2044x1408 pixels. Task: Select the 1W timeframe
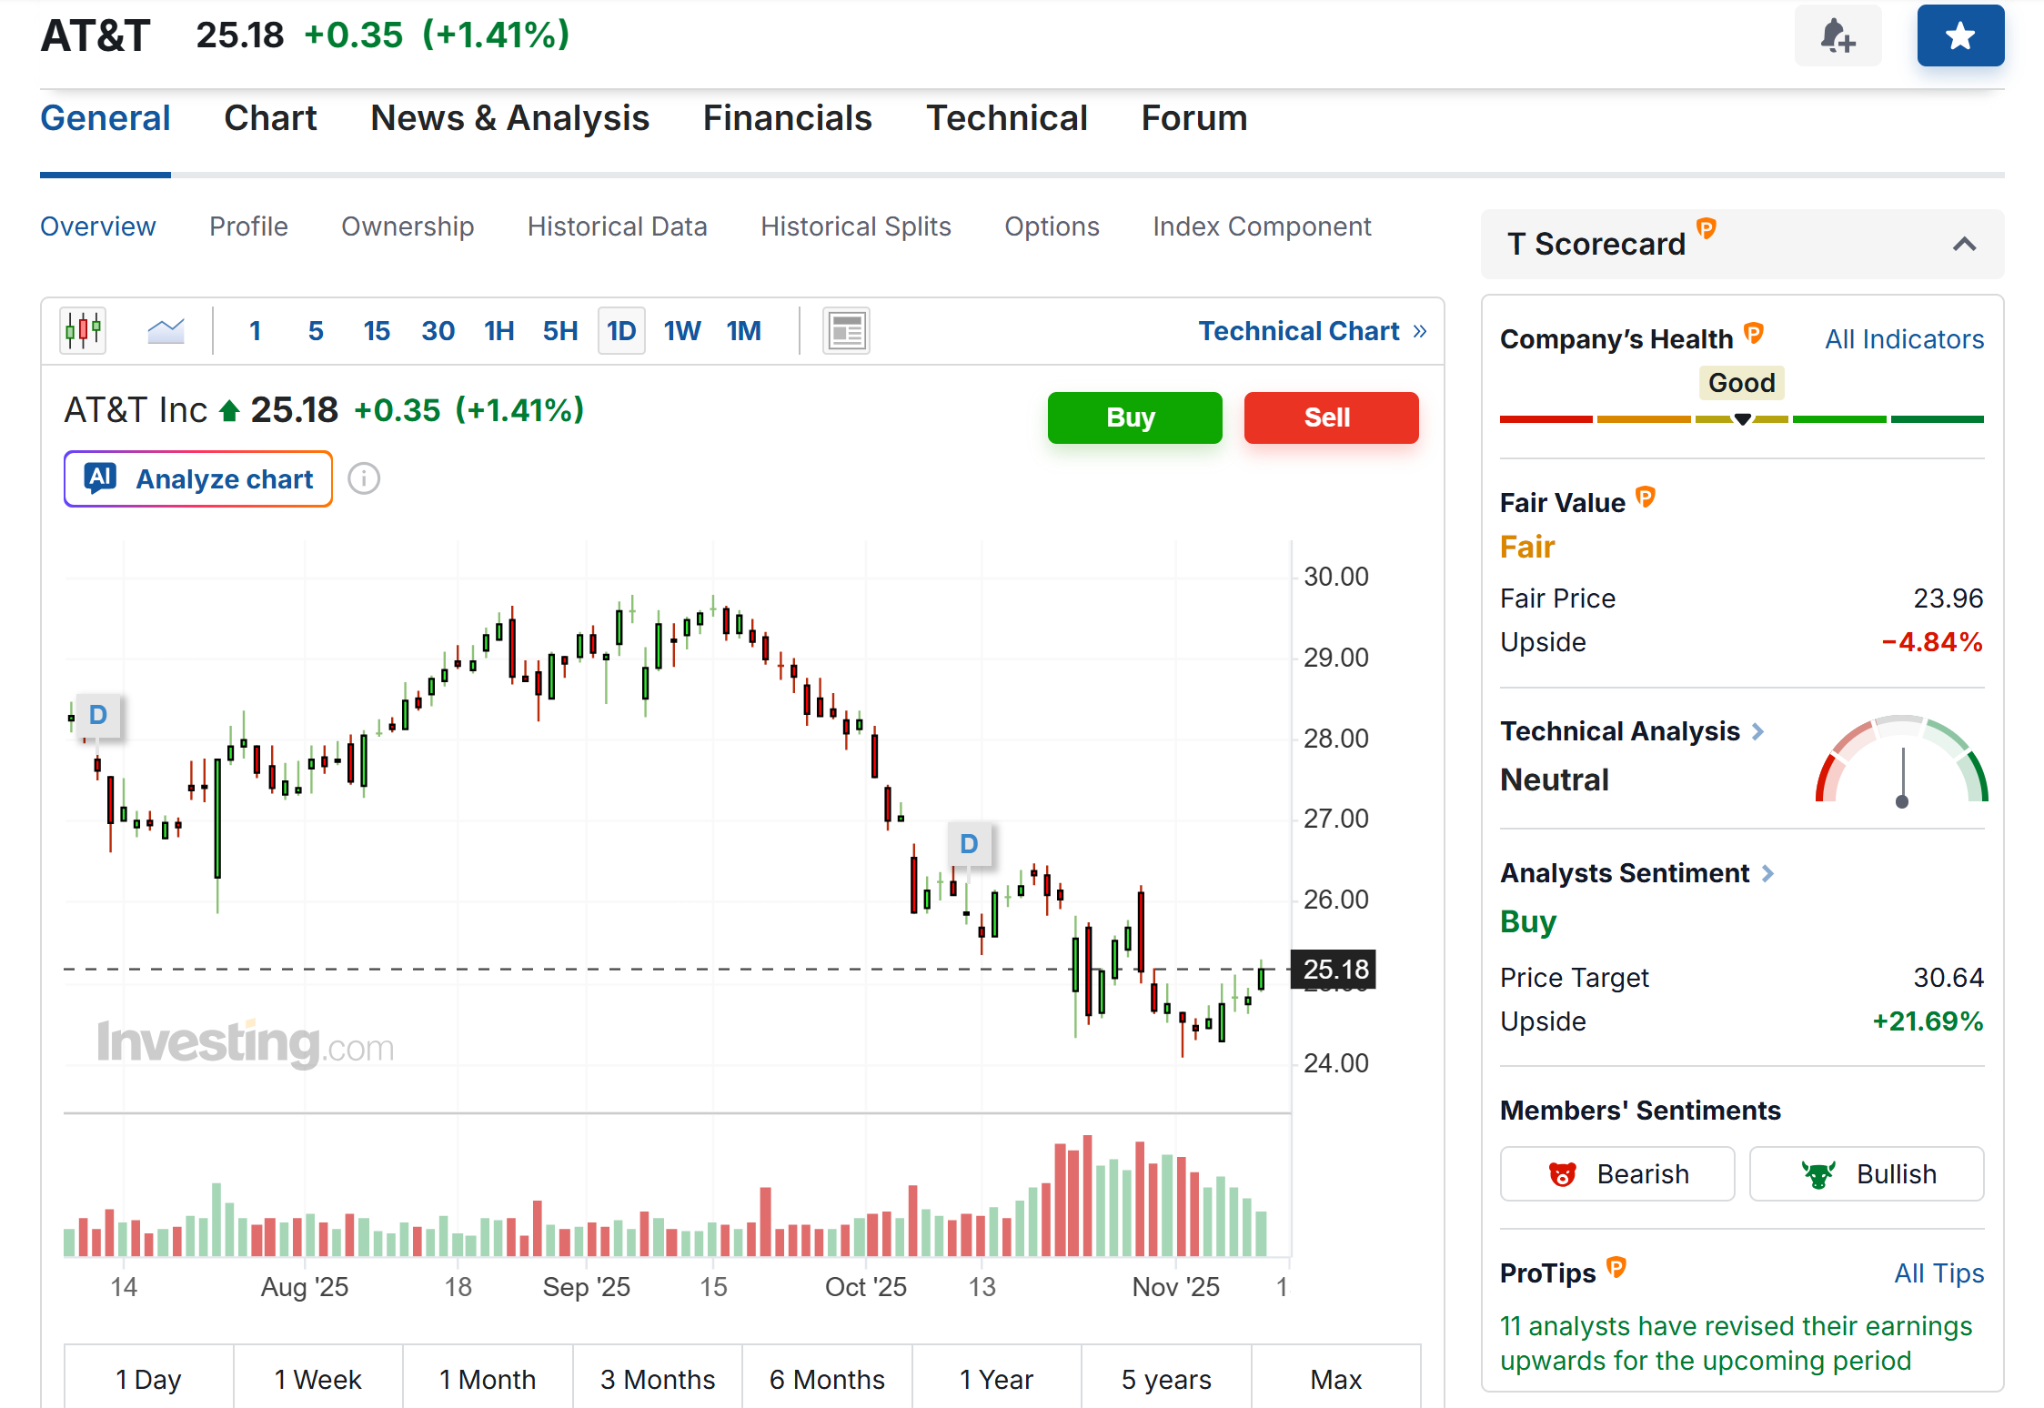pyautogui.click(x=682, y=330)
